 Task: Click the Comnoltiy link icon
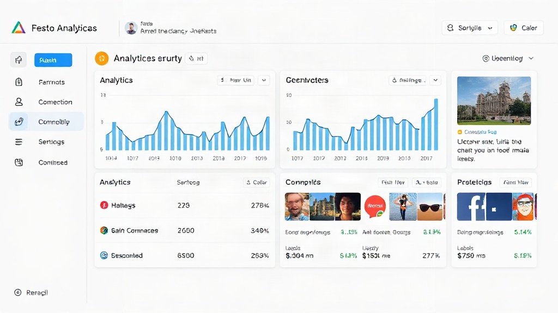19,122
